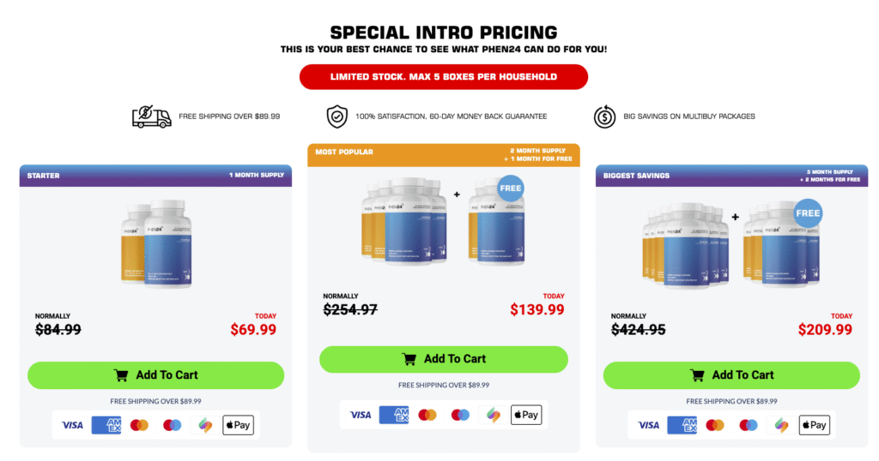Click the red Limited Stock banner
This screenshot has height=461, width=879.
coord(443,76)
